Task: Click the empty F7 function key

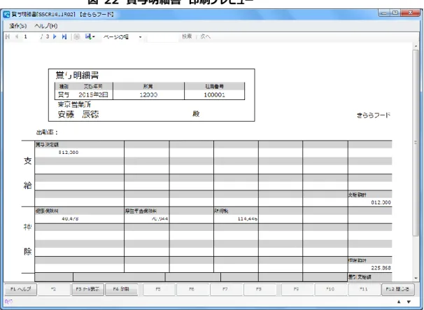Action: pyautogui.click(x=225, y=289)
